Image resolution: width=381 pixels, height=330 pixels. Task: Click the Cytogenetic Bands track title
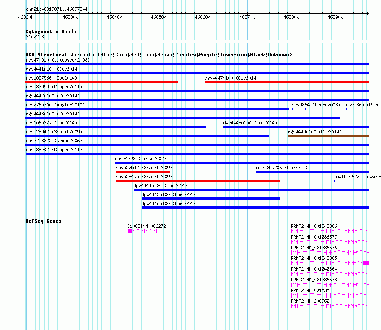[51, 32]
